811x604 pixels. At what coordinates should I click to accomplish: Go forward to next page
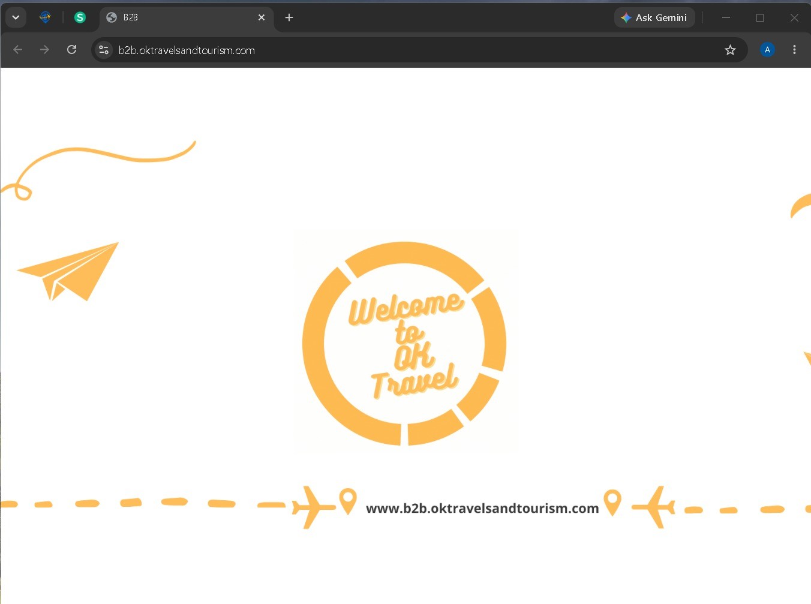[x=44, y=50]
